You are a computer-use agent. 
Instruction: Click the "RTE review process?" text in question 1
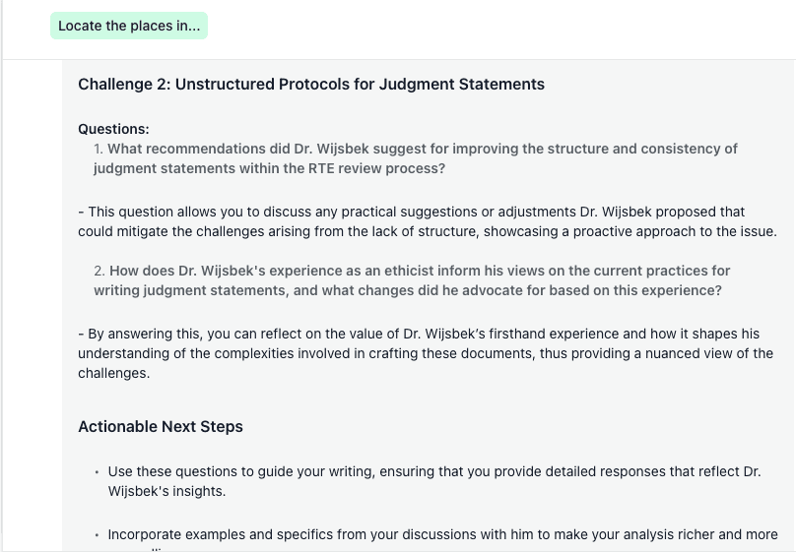(376, 168)
